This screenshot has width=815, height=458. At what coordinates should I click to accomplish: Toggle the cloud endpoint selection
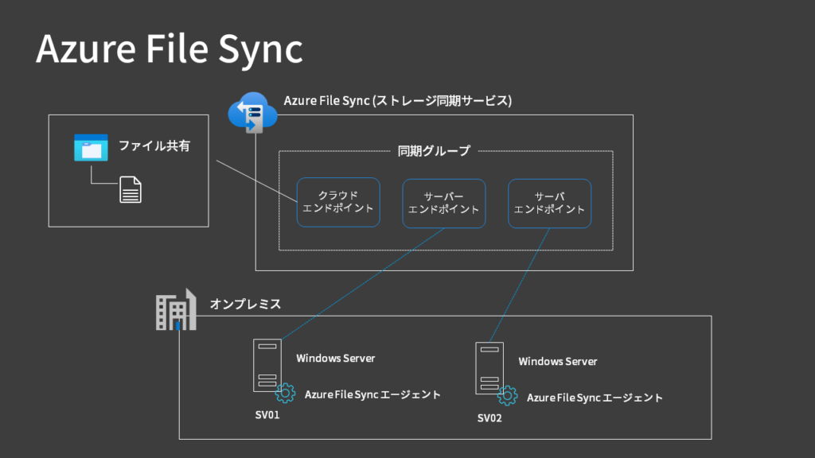click(x=338, y=202)
